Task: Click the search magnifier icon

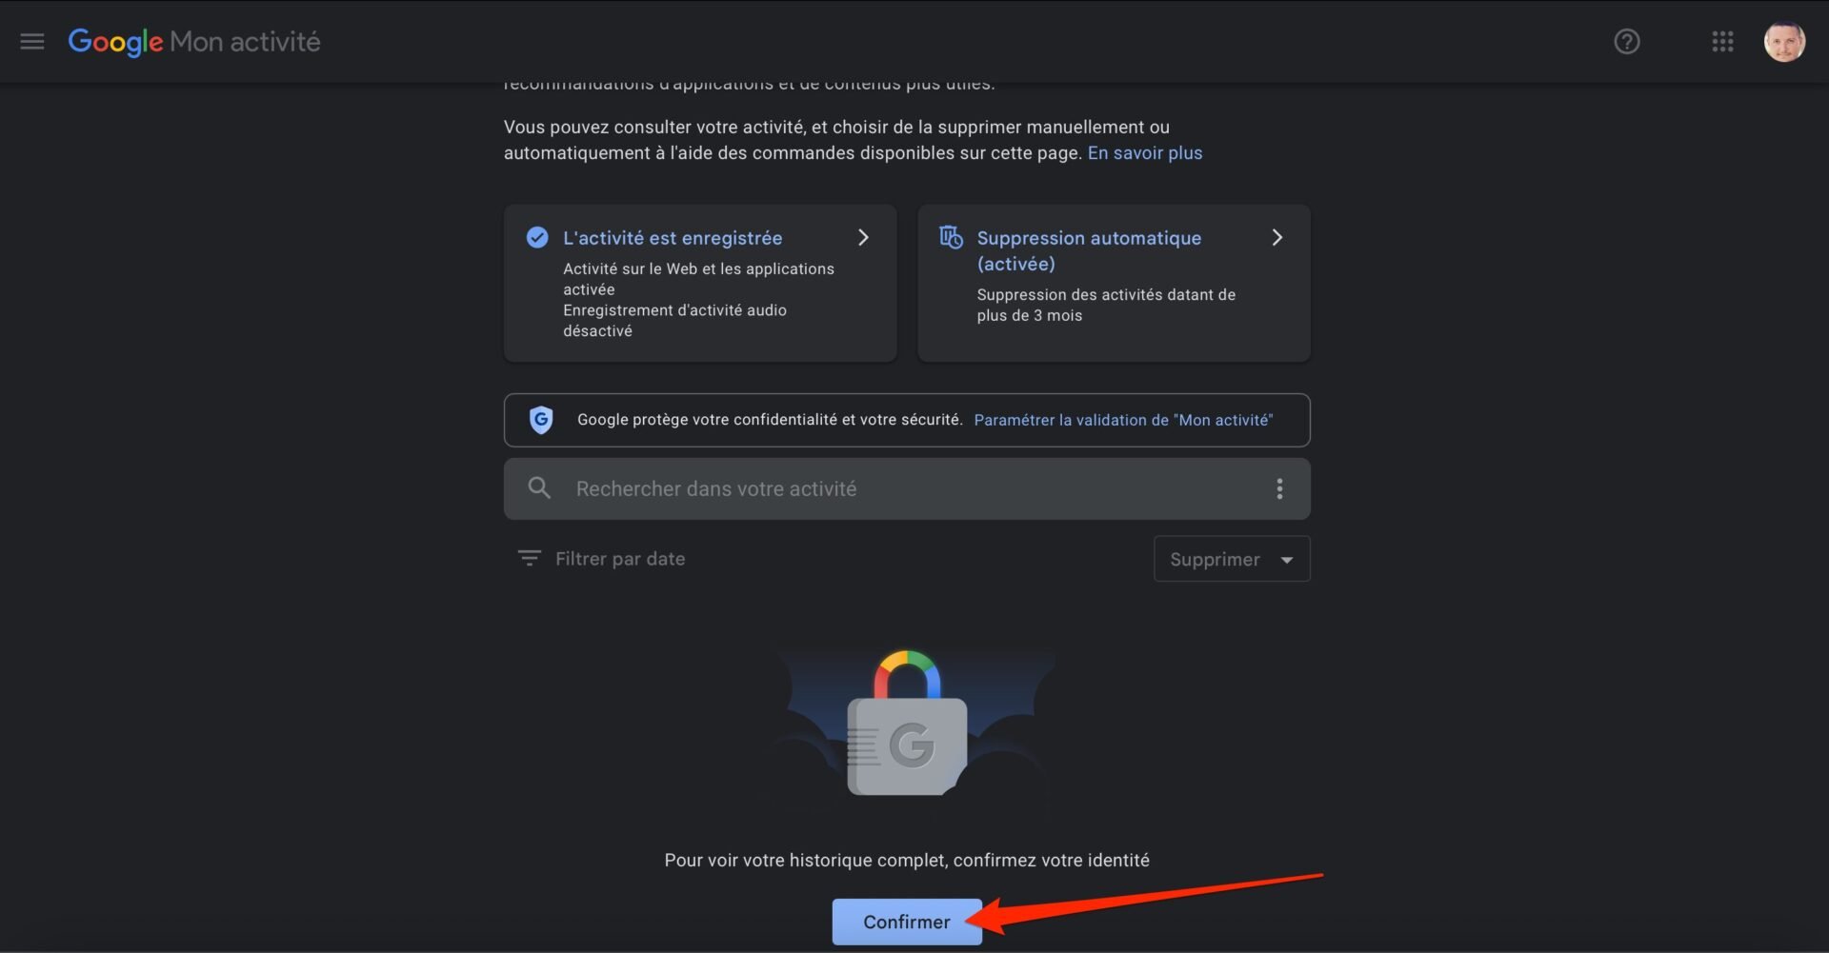Action: 539,488
